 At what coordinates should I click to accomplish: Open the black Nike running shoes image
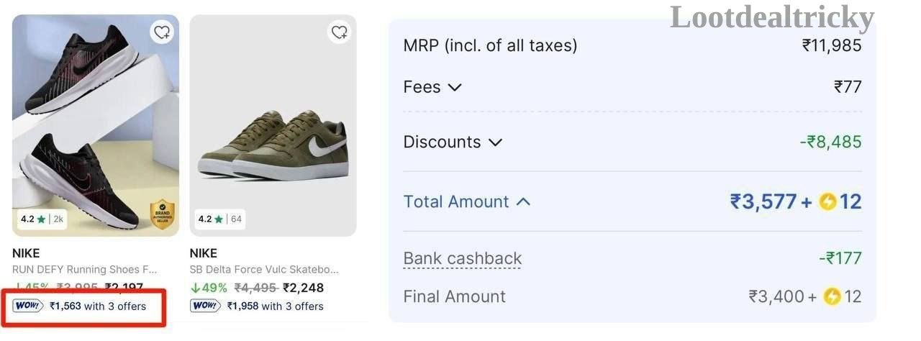pyautogui.click(x=96, y=126)
